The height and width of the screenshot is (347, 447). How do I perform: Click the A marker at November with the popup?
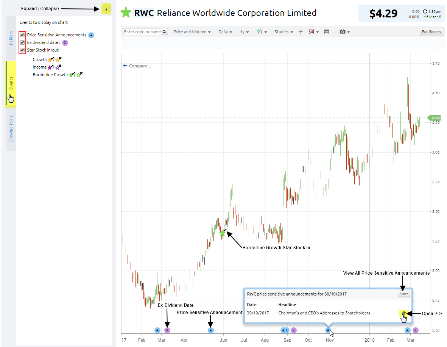(x=328, y=330)
